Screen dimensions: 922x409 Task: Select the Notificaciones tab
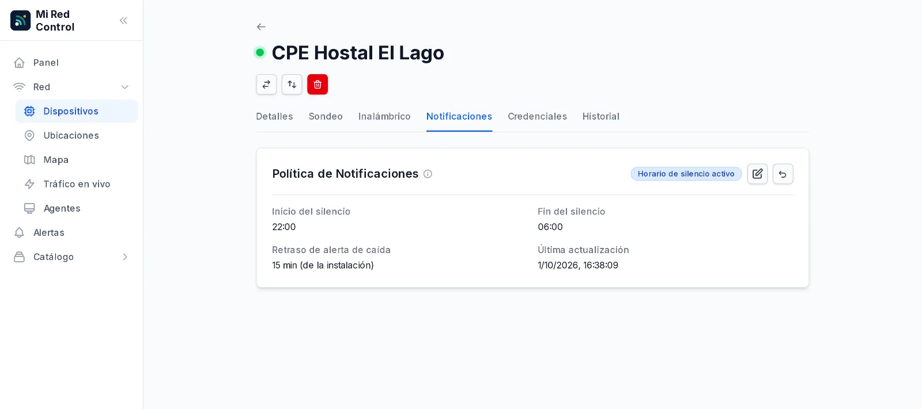pyautogui.click(x=459, y=116)
